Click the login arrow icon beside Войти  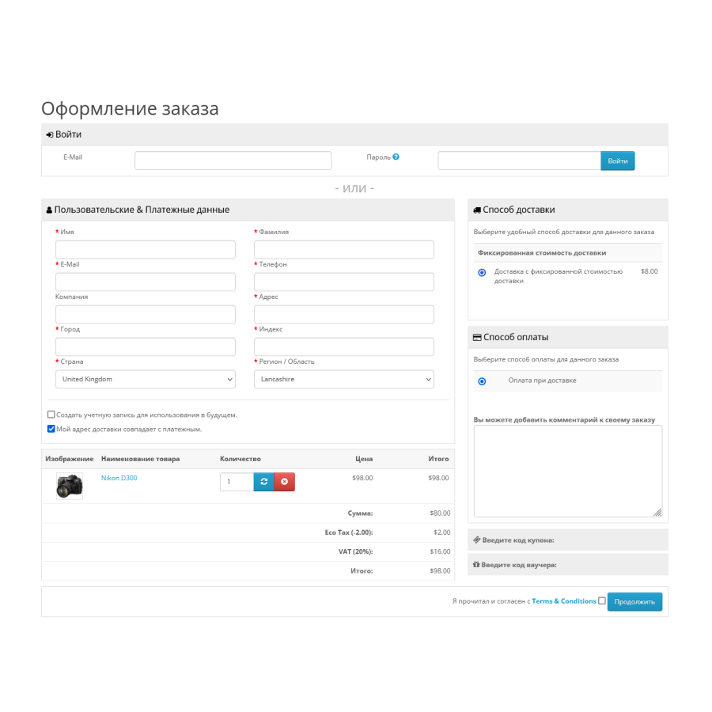[50, 134]
